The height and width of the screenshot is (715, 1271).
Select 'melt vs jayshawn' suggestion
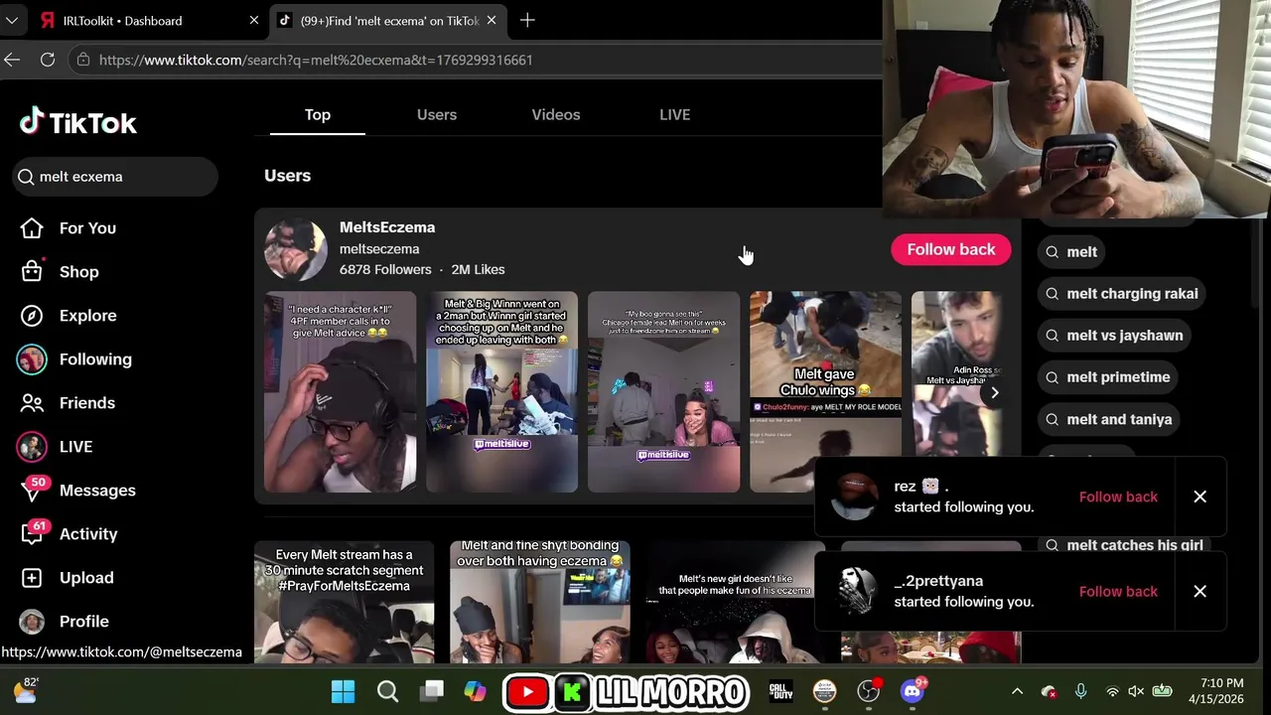[x=1115, y=335]
